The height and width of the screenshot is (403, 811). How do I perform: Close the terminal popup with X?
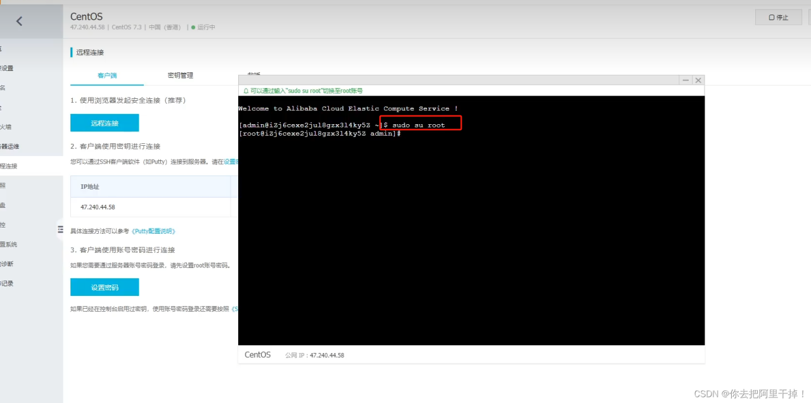(x=698, y=80)
